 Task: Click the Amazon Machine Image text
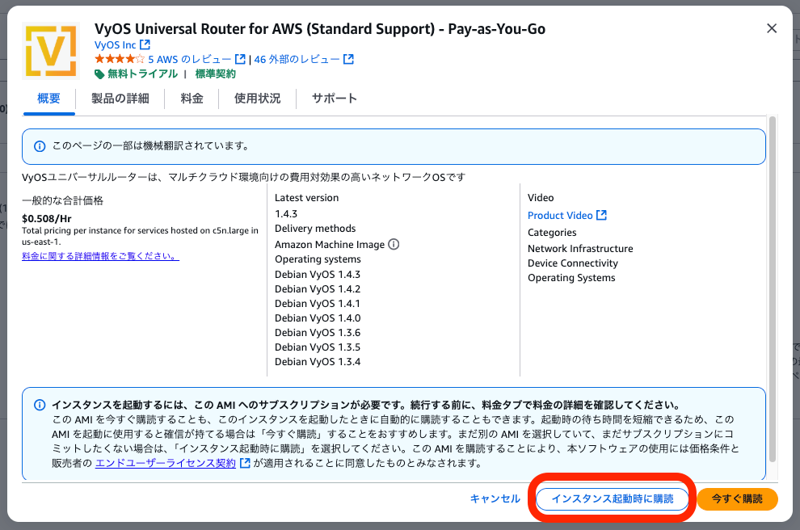(330, 244)
